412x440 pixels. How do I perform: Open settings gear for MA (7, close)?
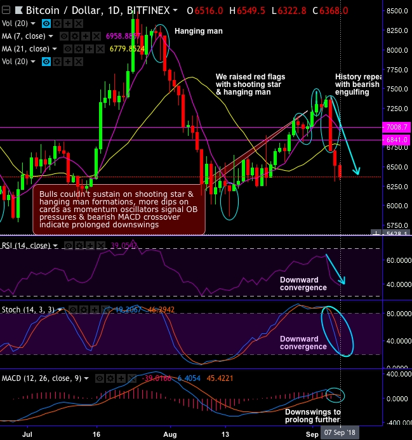pos(75,36)
